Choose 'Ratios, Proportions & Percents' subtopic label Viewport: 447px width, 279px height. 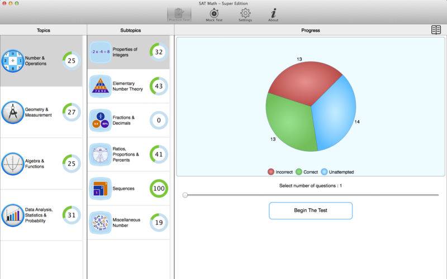[x=126, y=155]
